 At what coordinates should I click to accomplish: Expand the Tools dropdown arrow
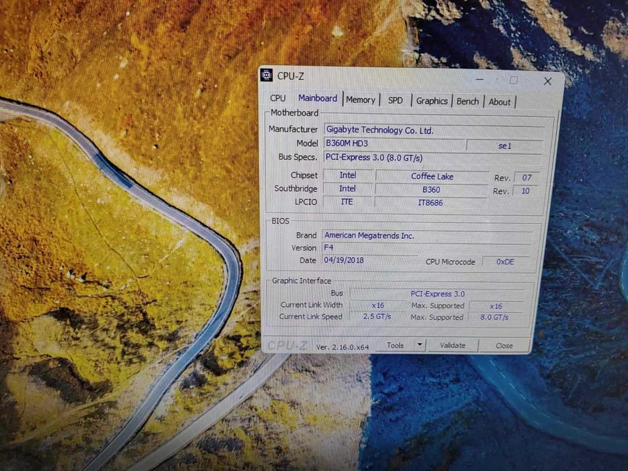tap(419, 345)
